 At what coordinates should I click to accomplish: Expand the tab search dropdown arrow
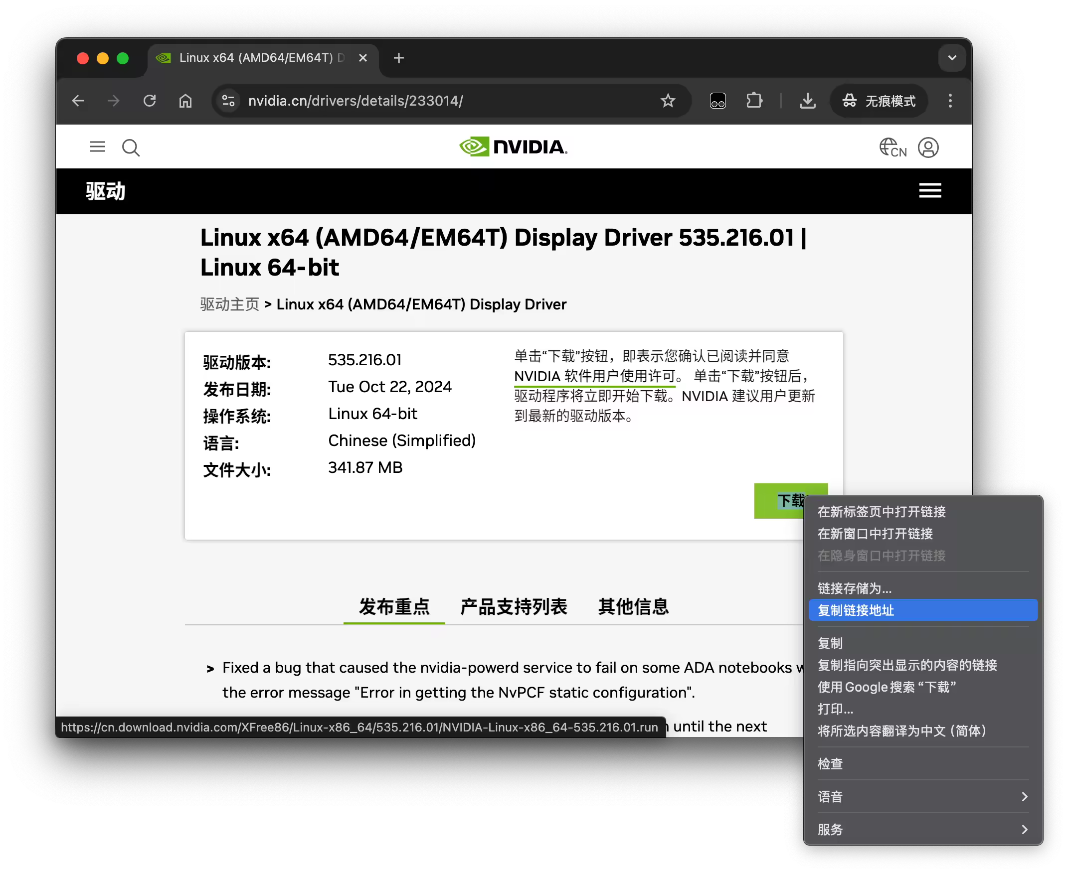(951, 58)
